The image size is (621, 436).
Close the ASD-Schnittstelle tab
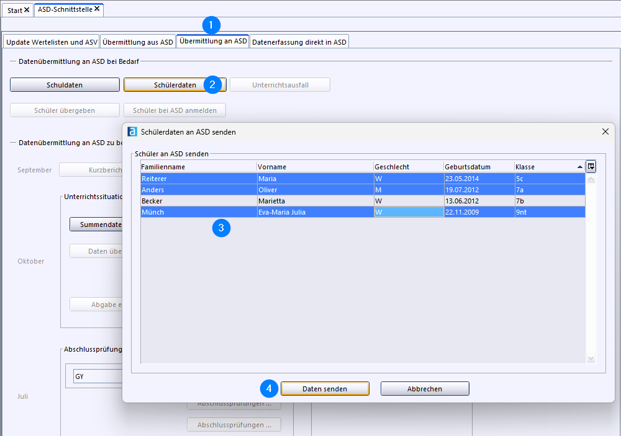(x=97, y=9)
